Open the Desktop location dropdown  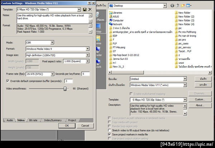click(165, 6)
